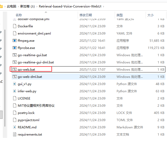Click the 文本文档 type of requirements.txt

click(x=123, y=135)
